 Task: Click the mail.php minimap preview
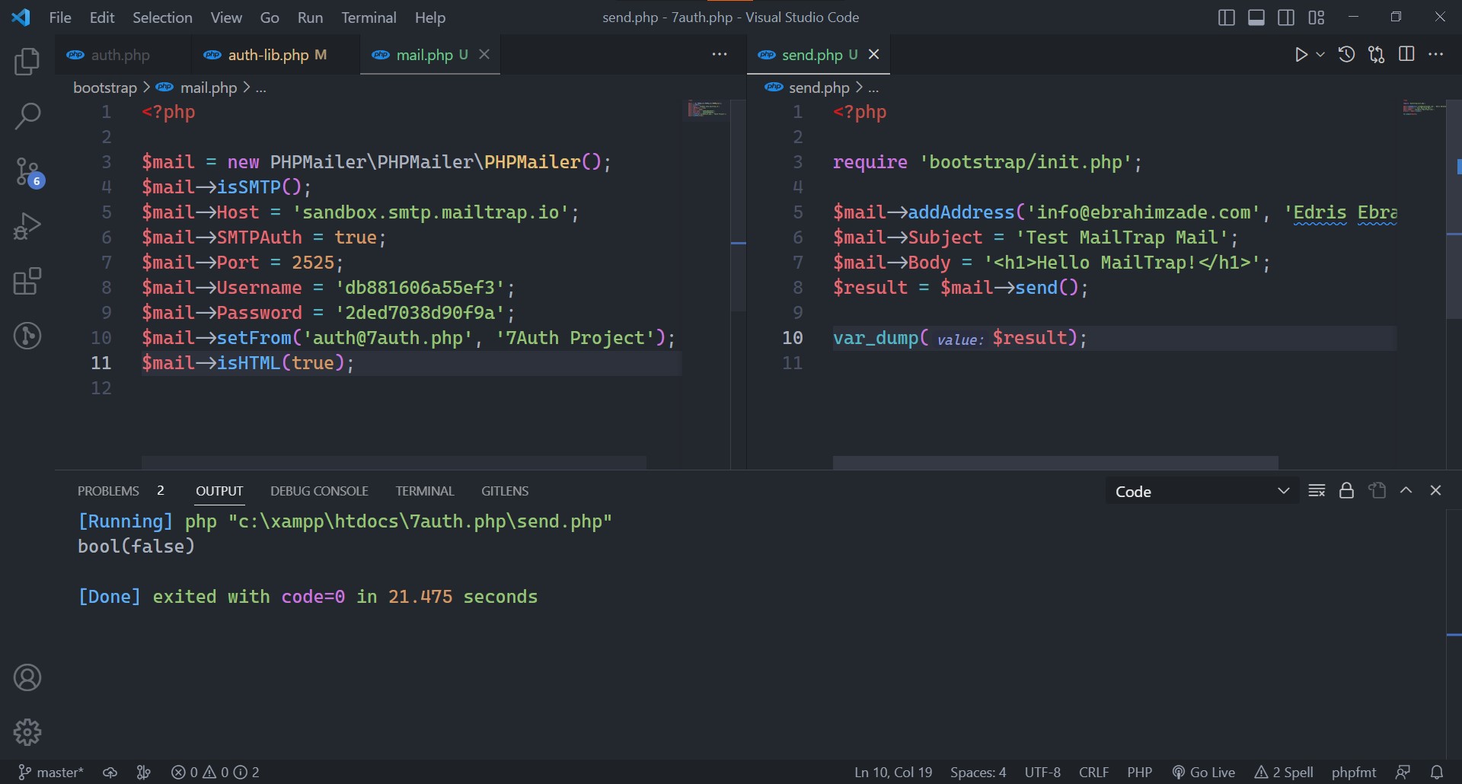[x=707, y=110]
